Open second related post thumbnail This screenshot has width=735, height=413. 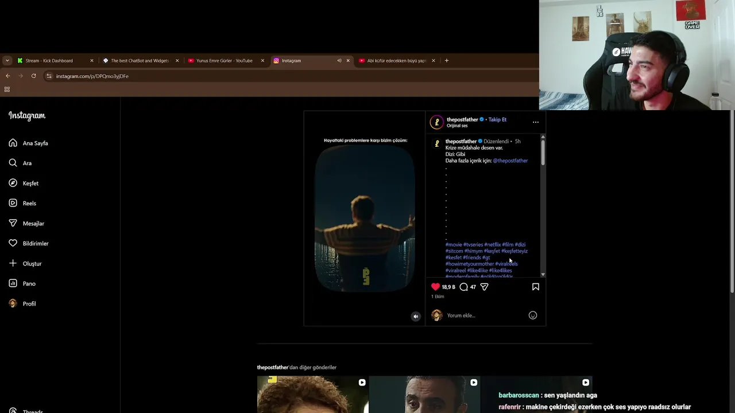click(424, 395)
